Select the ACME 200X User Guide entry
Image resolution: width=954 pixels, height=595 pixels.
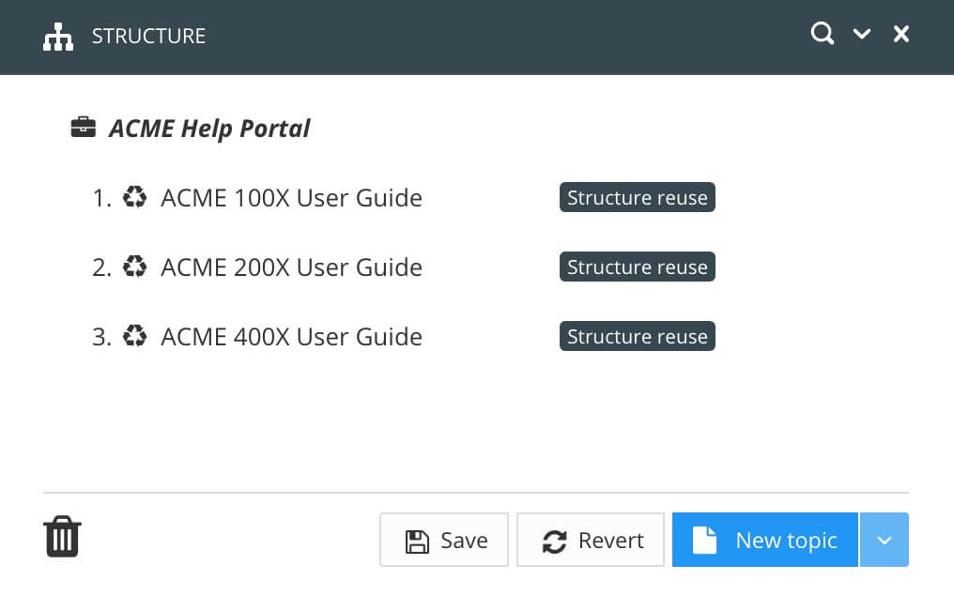(x=291, y=267)
